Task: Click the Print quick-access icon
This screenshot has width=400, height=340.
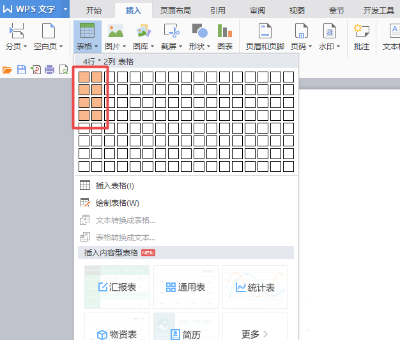Action: pos(49,70)
